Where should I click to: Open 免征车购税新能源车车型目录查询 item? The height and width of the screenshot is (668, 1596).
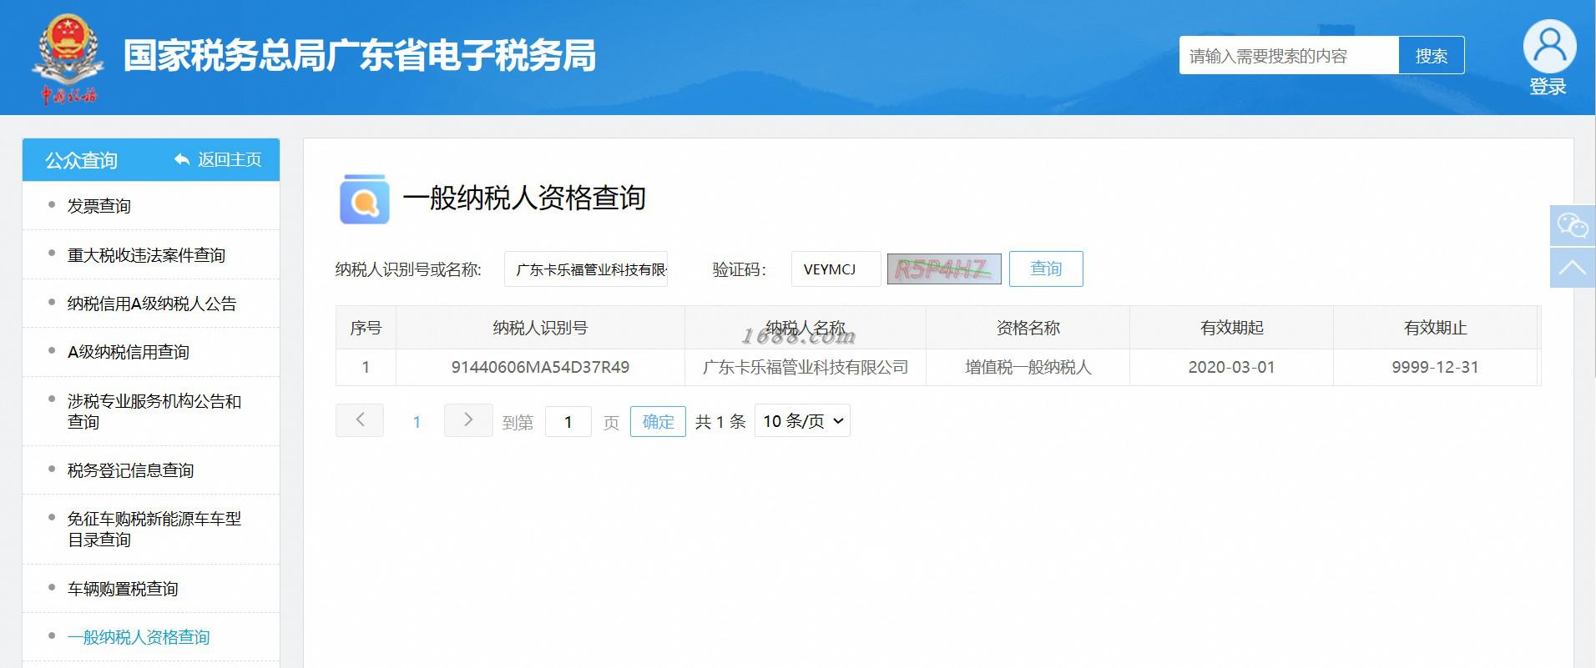coord(154,529)
